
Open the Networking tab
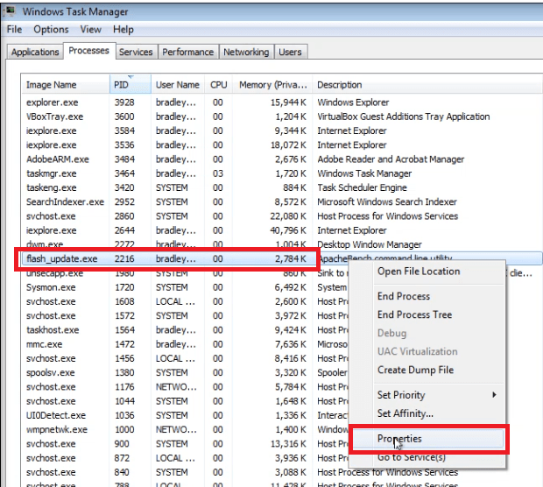pos(246,53)
